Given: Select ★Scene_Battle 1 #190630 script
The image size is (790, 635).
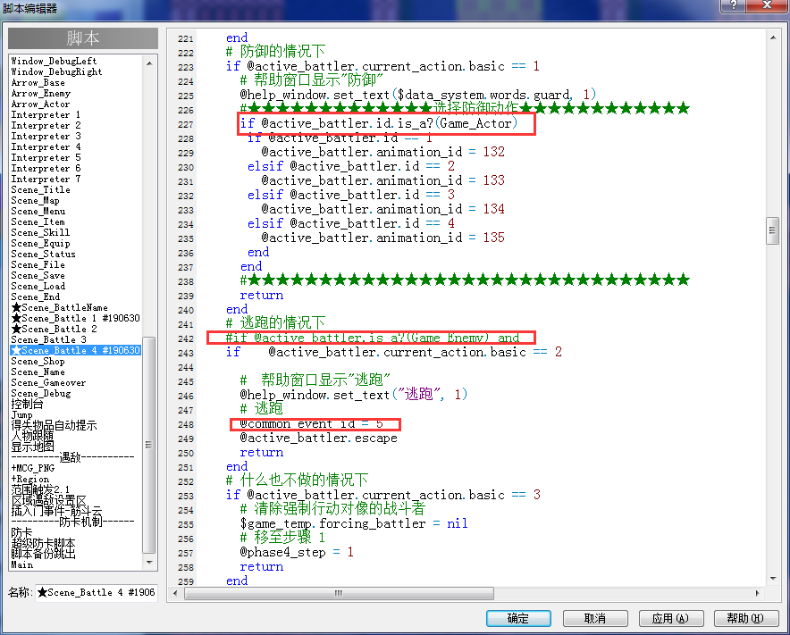Looking at the screenshot, I should (76, 318).
